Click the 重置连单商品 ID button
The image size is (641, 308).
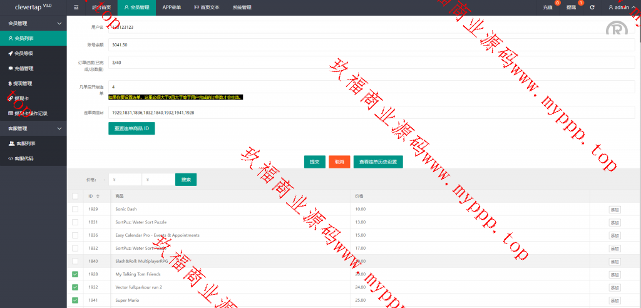coord(131,128)
